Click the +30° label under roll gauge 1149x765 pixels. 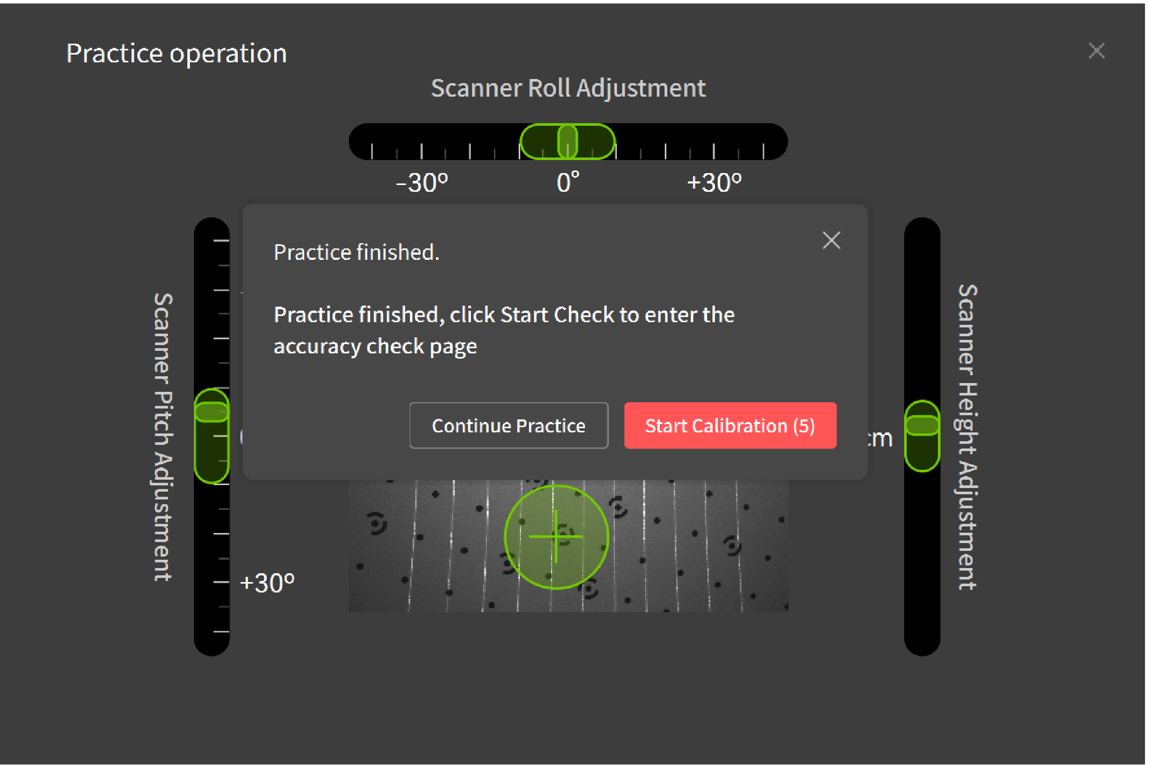point(714,183)
